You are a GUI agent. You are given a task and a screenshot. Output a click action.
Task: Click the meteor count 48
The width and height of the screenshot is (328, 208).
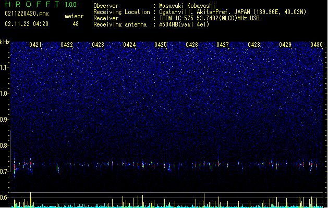[x=76, y=24]
